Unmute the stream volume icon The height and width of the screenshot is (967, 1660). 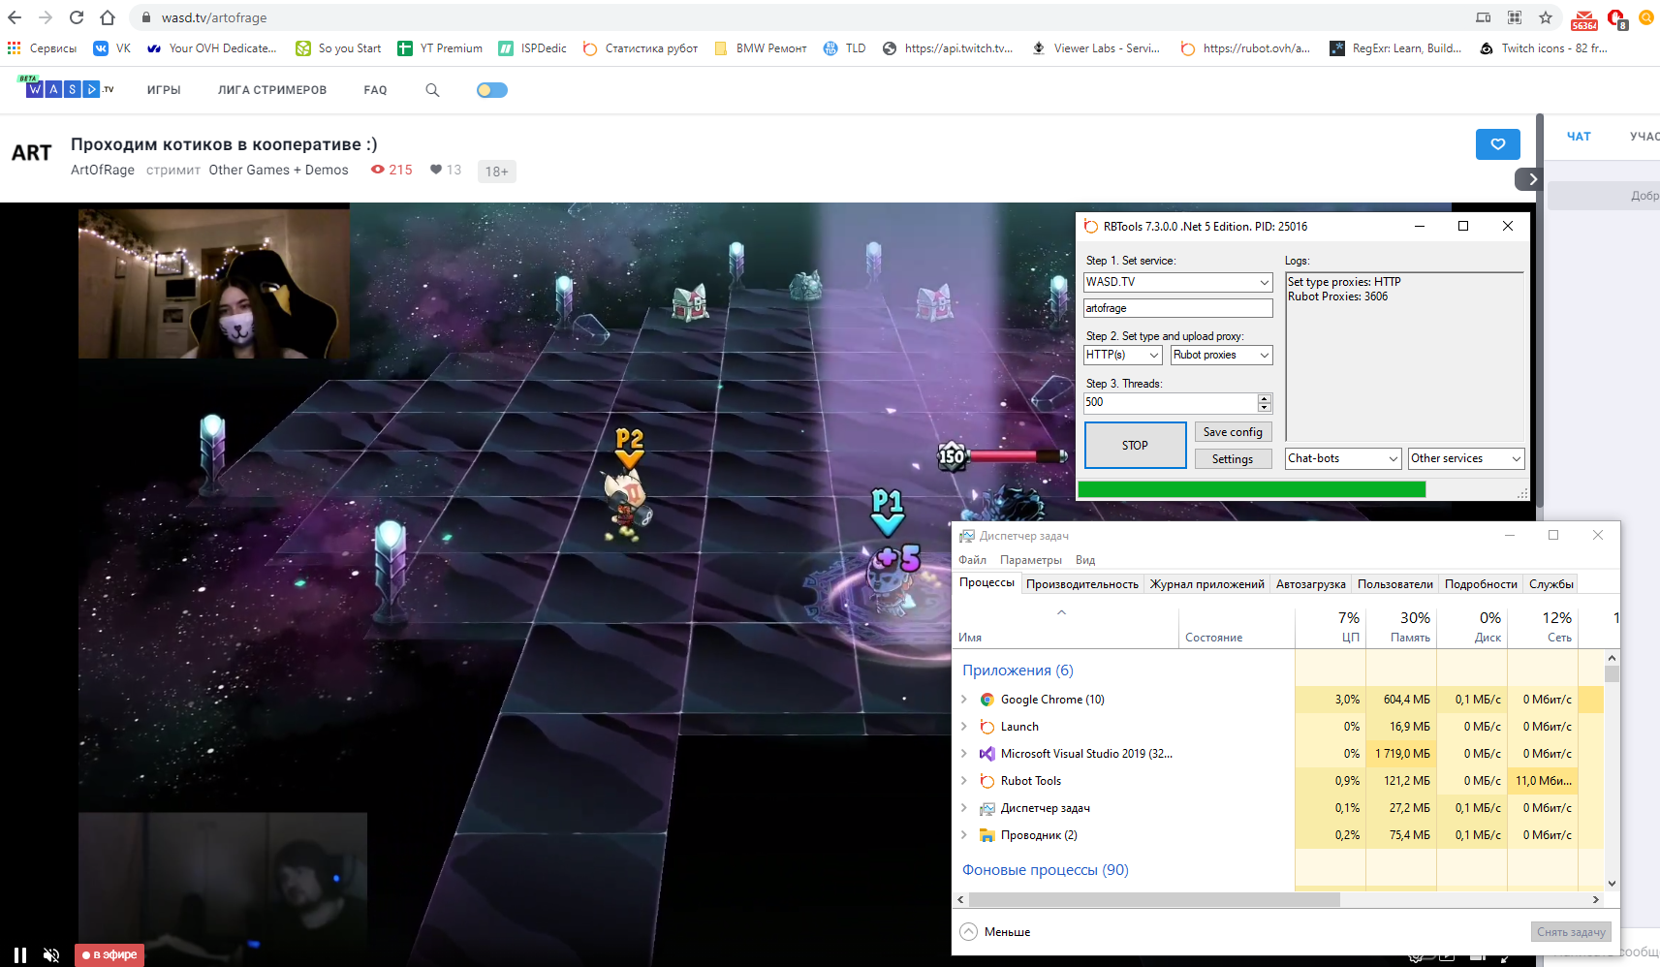51,954
